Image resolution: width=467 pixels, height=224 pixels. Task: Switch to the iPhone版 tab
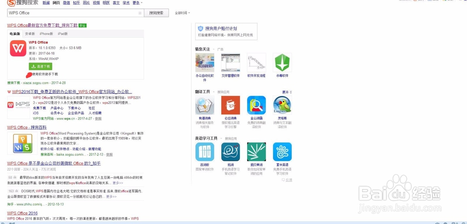(46, 34)
